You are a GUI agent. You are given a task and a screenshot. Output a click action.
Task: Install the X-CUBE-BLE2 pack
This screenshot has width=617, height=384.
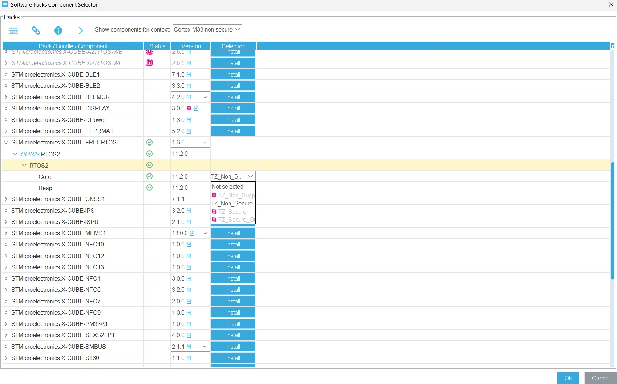(233, 86)
